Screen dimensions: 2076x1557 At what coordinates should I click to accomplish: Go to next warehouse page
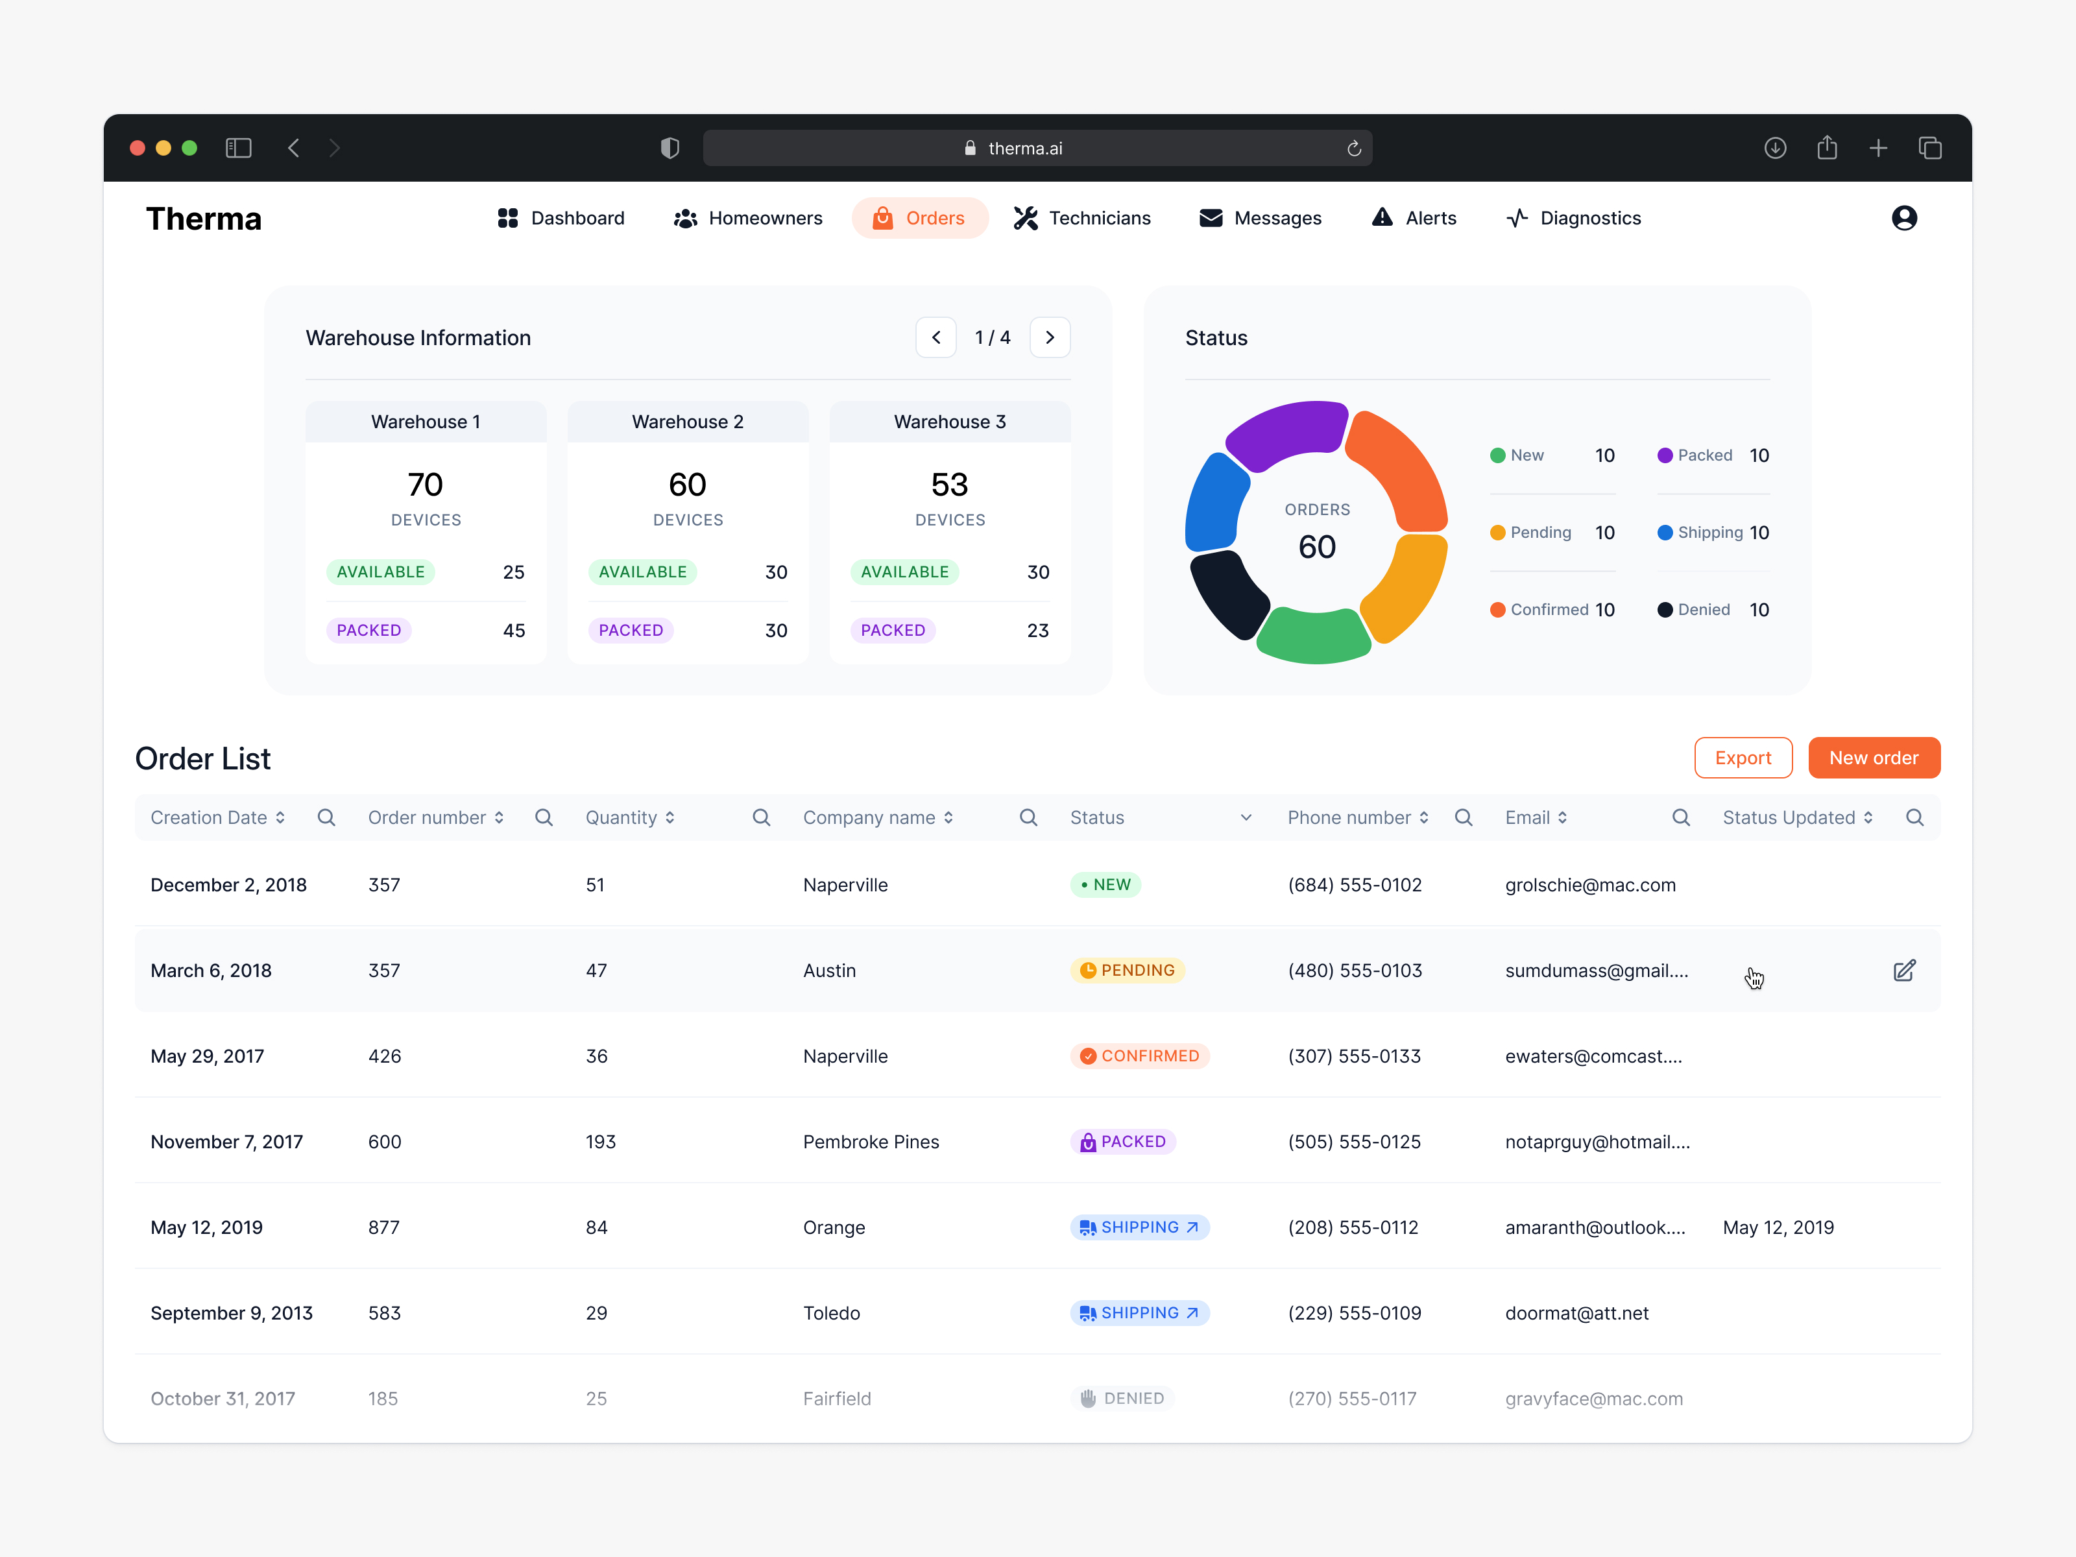(x=1049, y=337)
